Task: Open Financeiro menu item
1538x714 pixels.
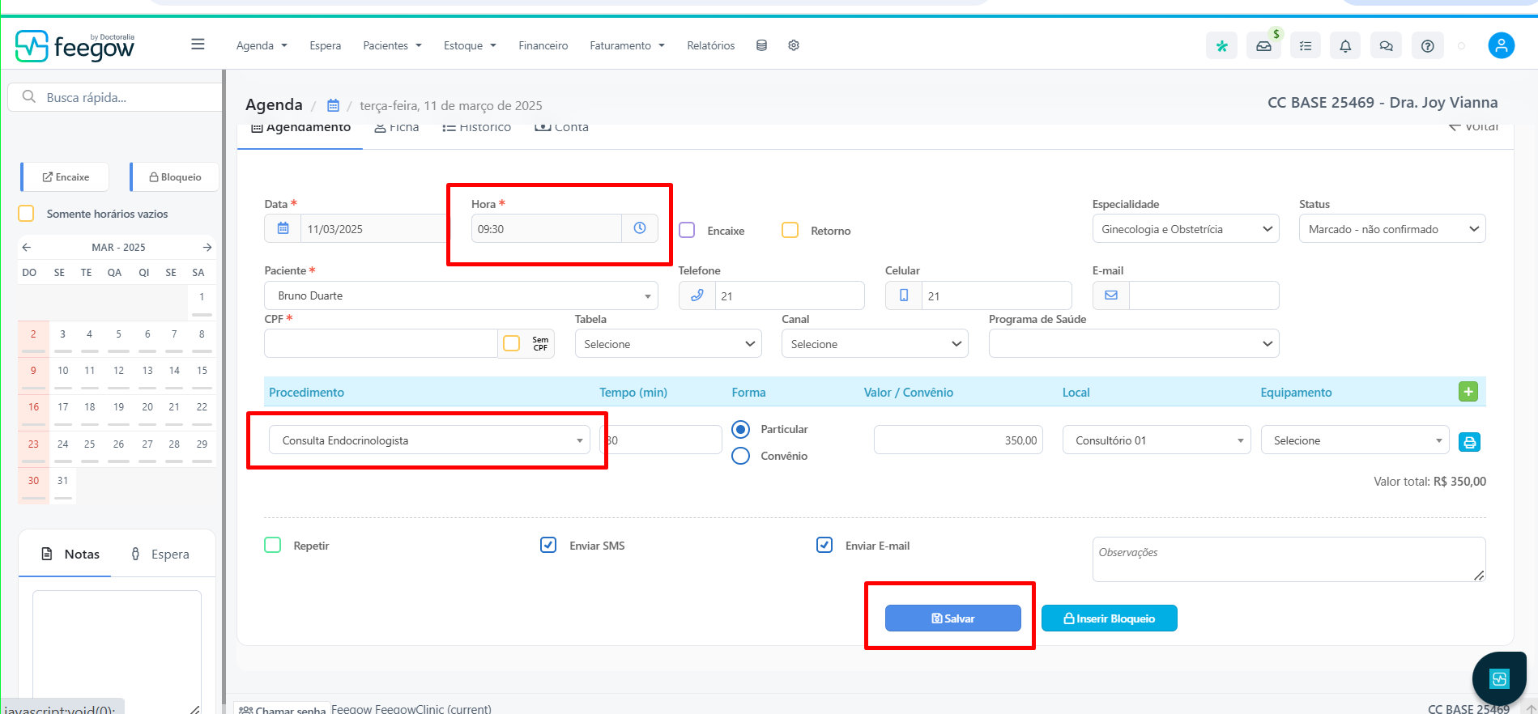Action: (543, 45)
